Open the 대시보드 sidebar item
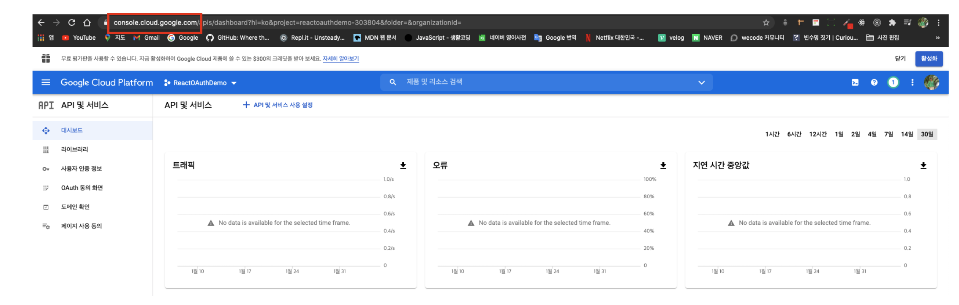The width and height of the screenshot is (959, 305). click(93, 131)
